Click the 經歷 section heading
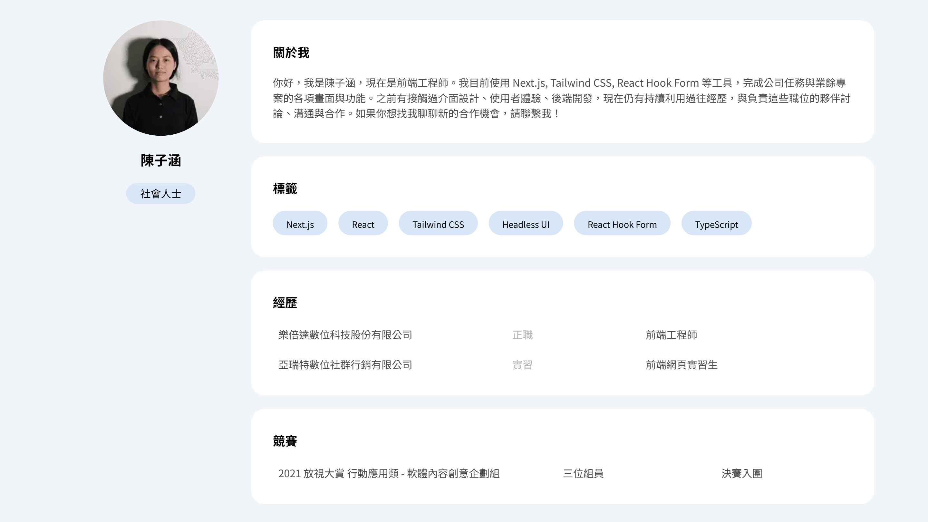Screen dimensions: 928x522 285,303
